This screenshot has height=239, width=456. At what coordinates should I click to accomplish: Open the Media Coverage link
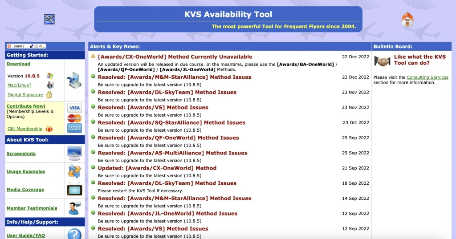pyautogui.click(x=25, y=189)
